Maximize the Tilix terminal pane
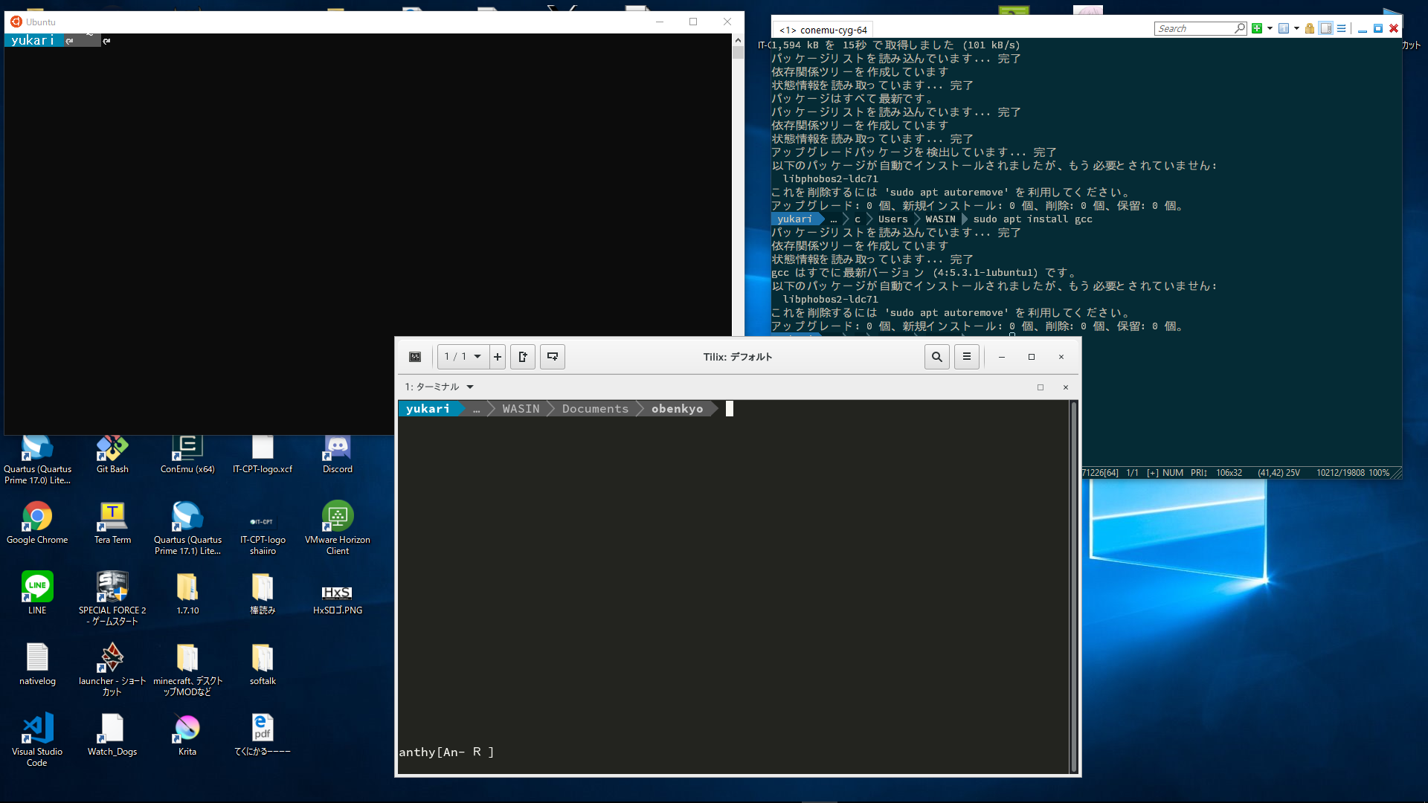This screenshot has height=803, width=1428. click(1041, 387)
